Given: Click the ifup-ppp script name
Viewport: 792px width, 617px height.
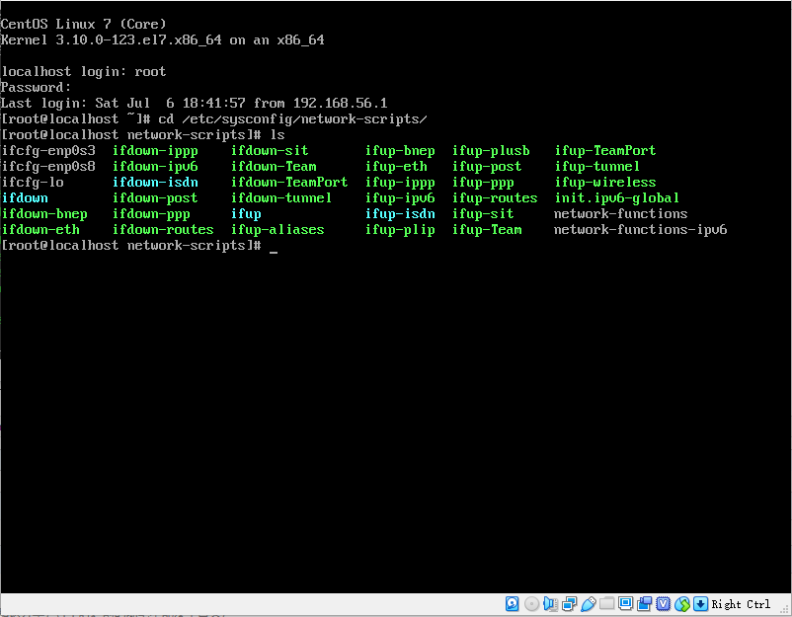Looking at the screenshot, I should (483, 183).
